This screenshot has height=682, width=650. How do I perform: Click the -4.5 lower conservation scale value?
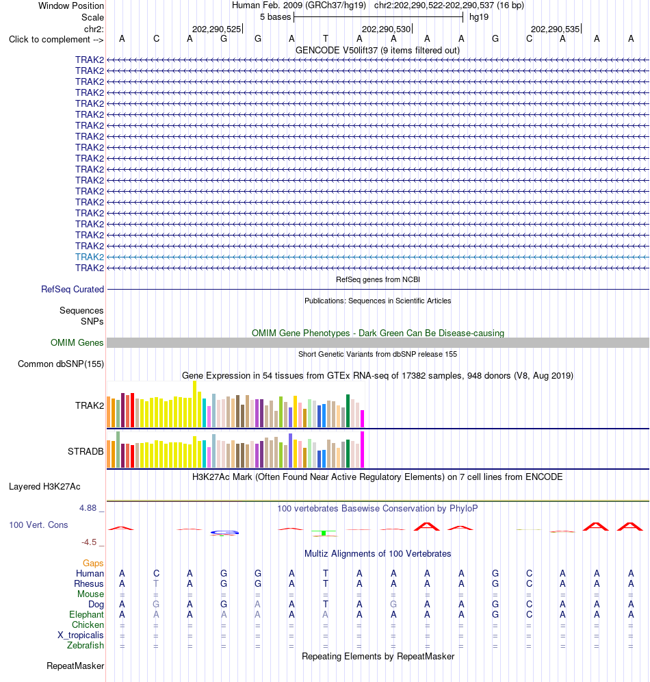tap(89, 542)
